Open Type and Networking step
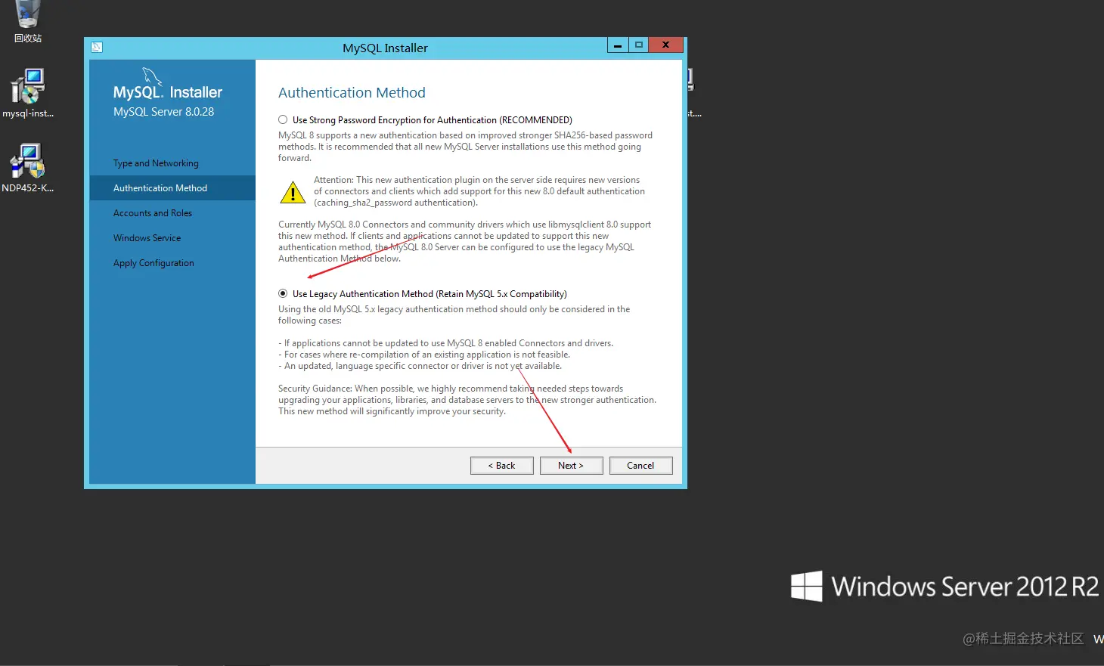 point(156,163)
